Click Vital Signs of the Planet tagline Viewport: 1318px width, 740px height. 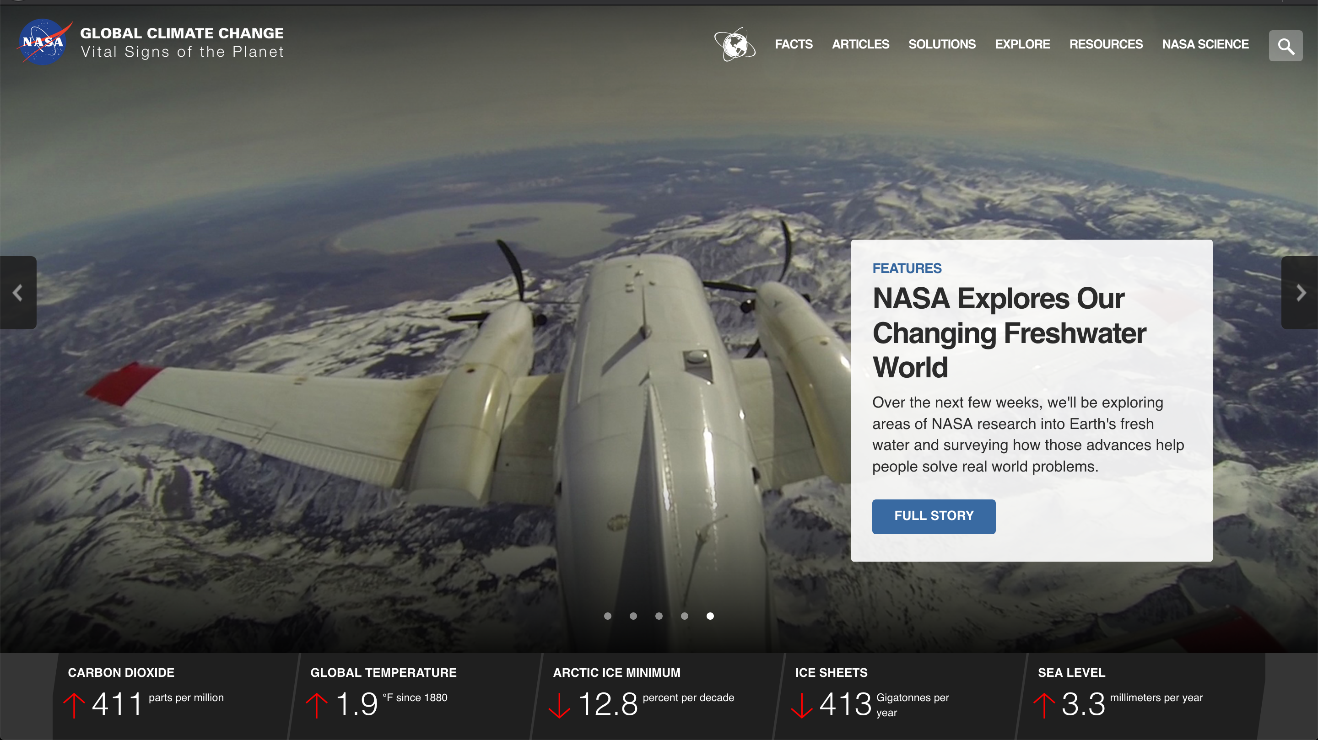point(182,52)
